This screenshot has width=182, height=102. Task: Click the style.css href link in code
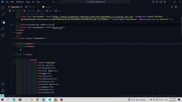[57, 27]
